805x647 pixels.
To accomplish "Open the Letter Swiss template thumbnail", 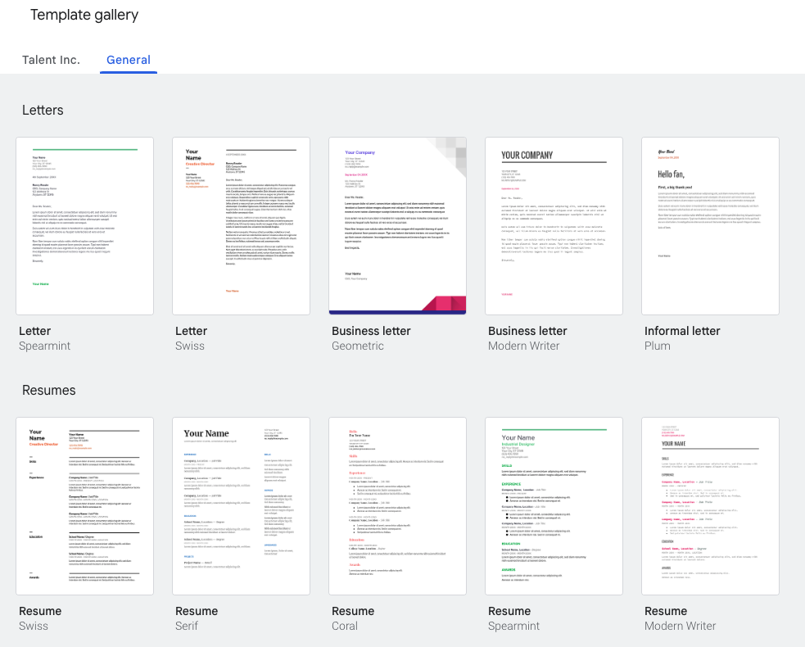I will click(x=241, y=226).
